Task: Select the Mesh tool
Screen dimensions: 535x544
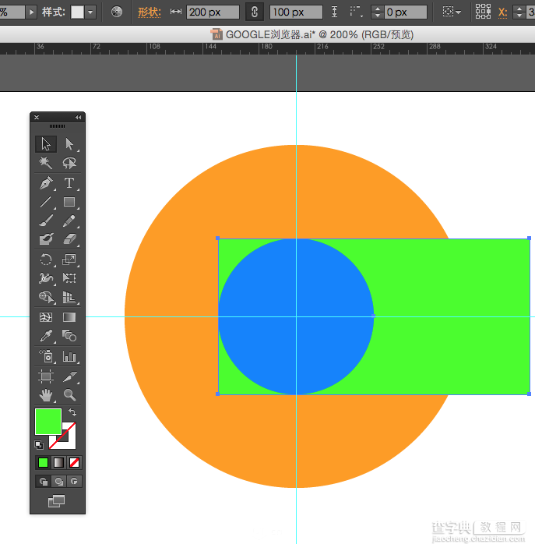Action: click(x=46, y=317)
